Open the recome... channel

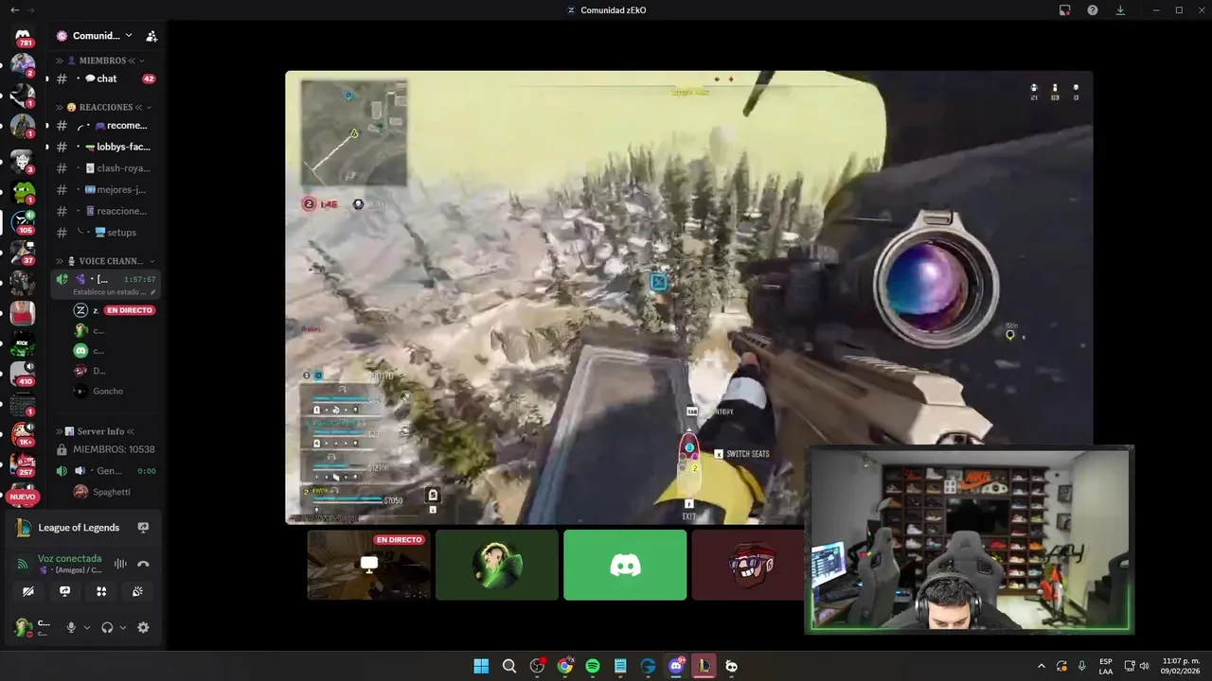click(x=104, y=126)
